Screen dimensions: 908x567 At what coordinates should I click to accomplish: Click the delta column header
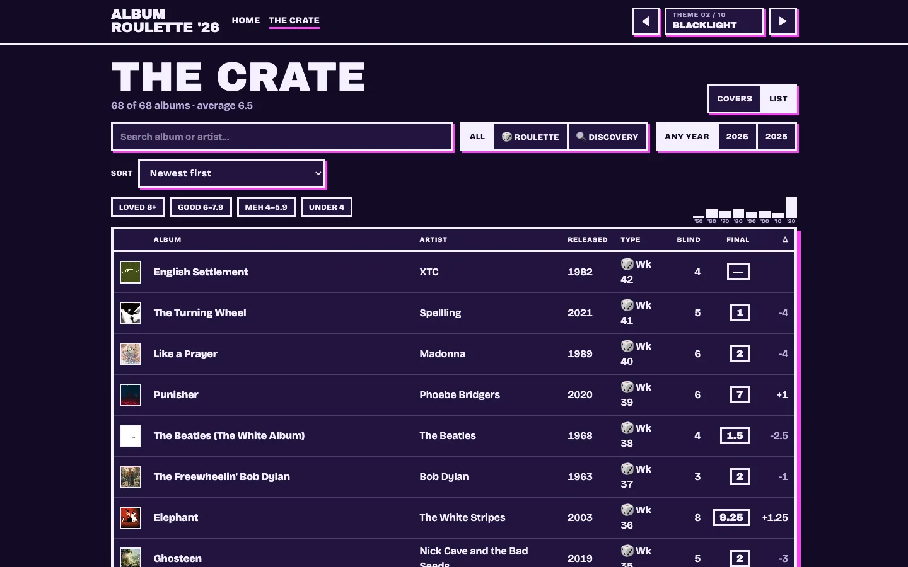tap(785, 239)
